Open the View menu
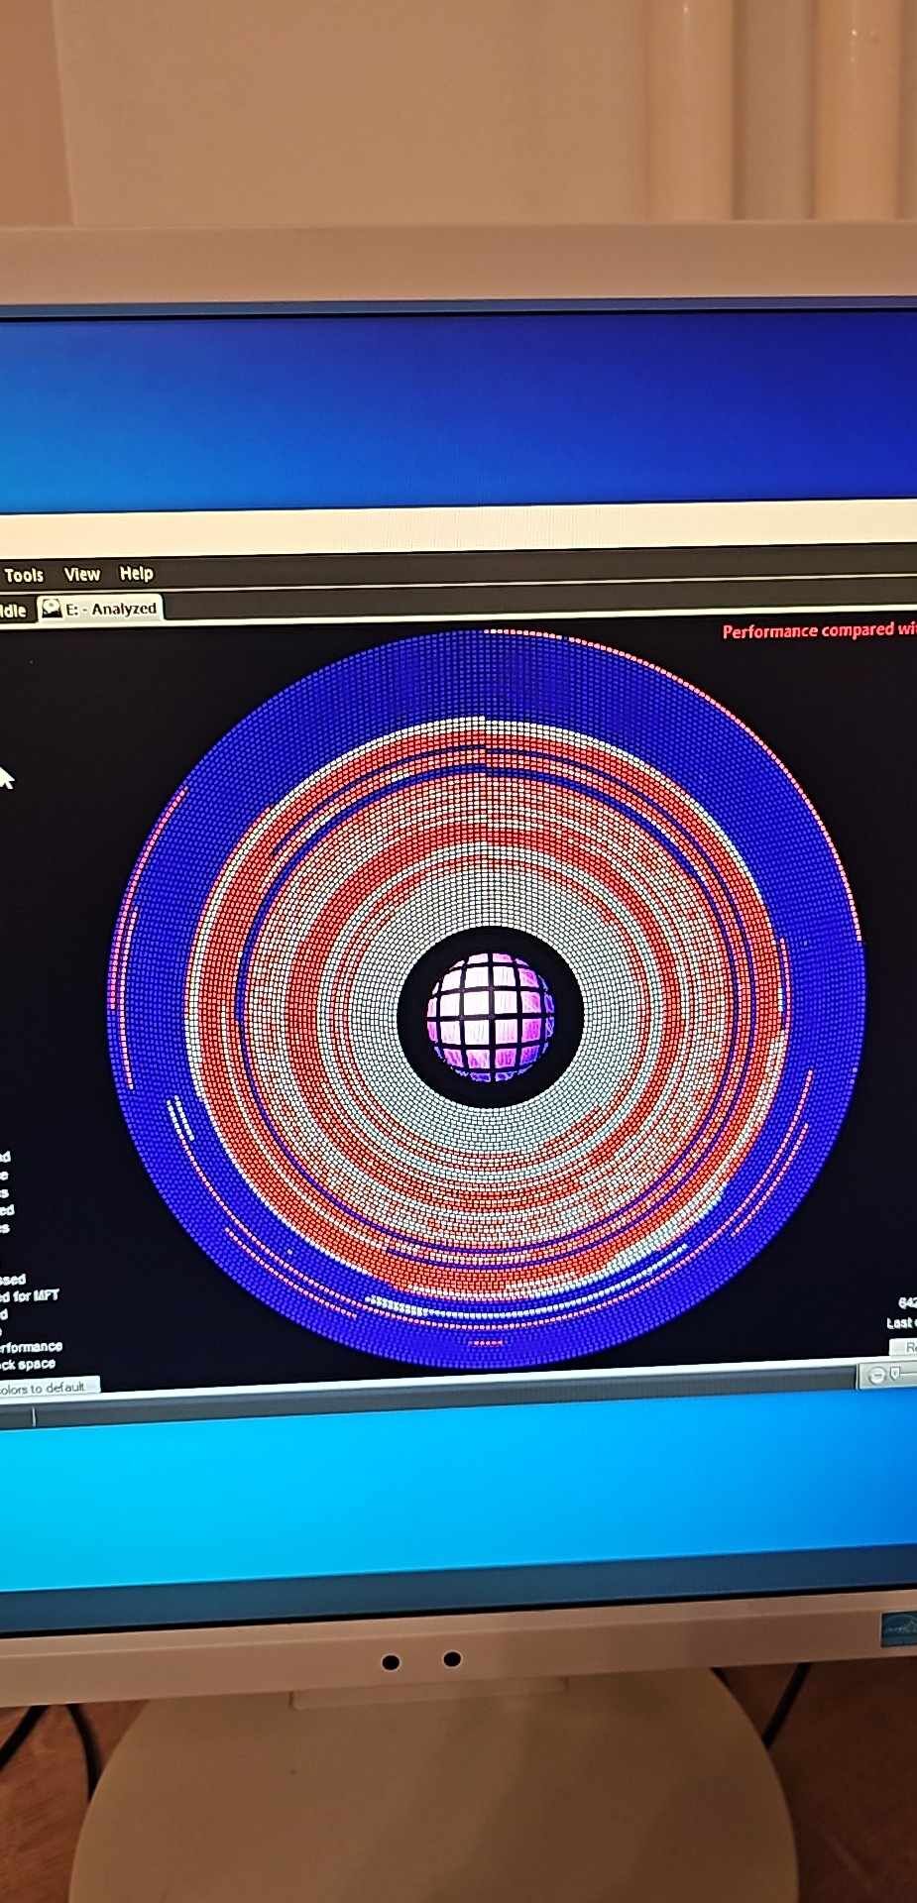 point(81,574)
